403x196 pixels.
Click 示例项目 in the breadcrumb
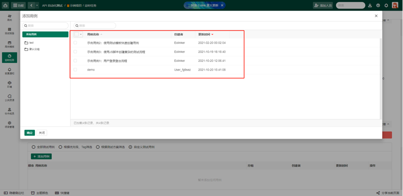click(75, 6)
